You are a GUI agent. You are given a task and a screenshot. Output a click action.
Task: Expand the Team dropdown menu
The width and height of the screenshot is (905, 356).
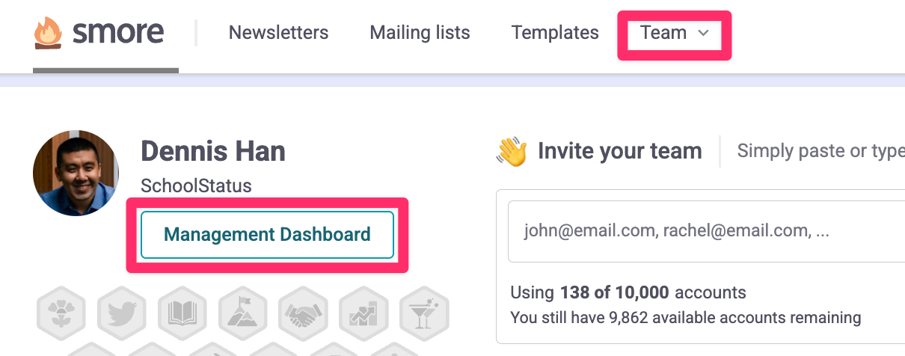[x=674, y=33]
